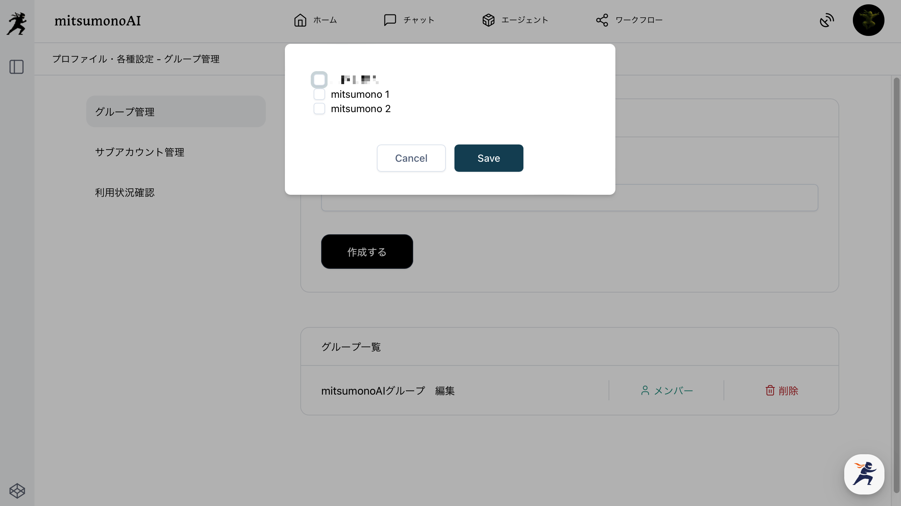Open 利用状況確認 settings section
The width and height of the screenshot is (901, 506).
click(x=125, y=193)
